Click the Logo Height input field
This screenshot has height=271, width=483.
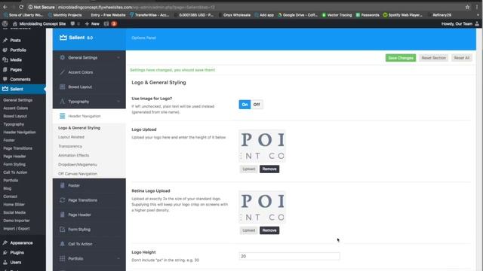(289, 256)
